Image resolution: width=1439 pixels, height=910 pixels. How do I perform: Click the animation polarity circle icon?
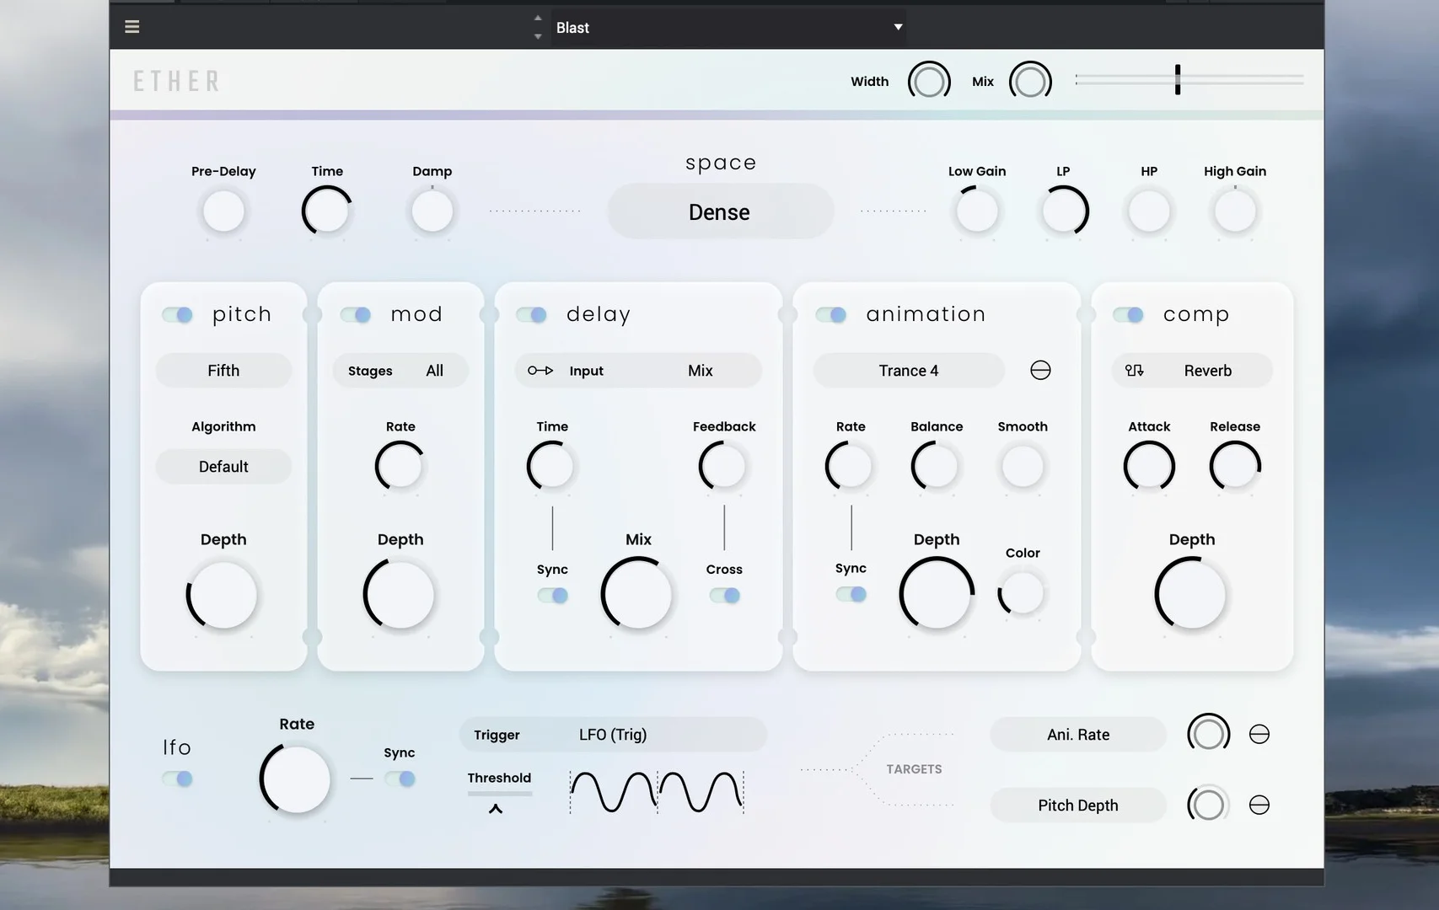click(x=1040, y=371)
